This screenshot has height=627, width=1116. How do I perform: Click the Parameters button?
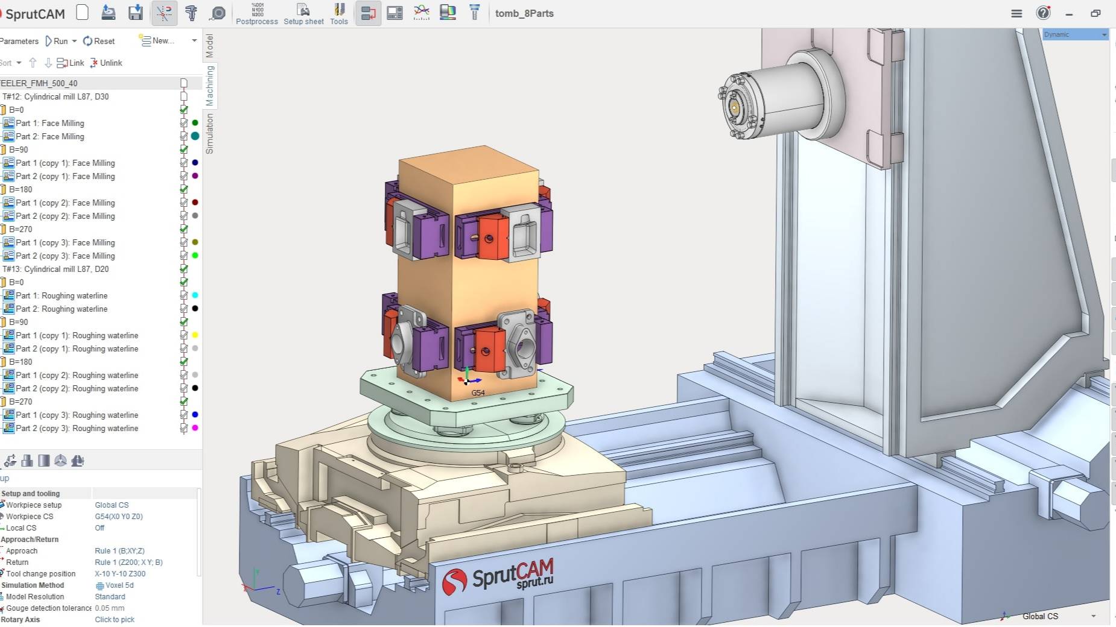[x=19, y=41]
